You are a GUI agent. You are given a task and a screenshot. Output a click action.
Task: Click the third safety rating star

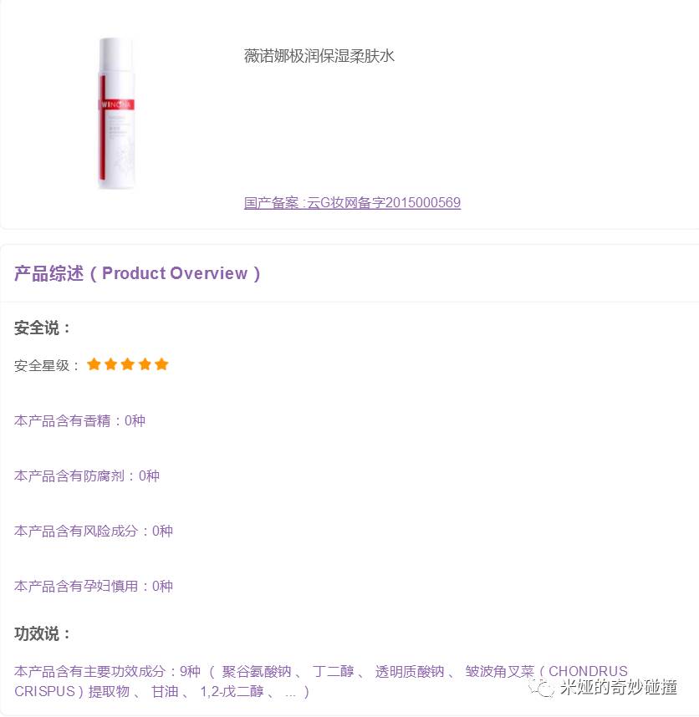tap(128, 364)
